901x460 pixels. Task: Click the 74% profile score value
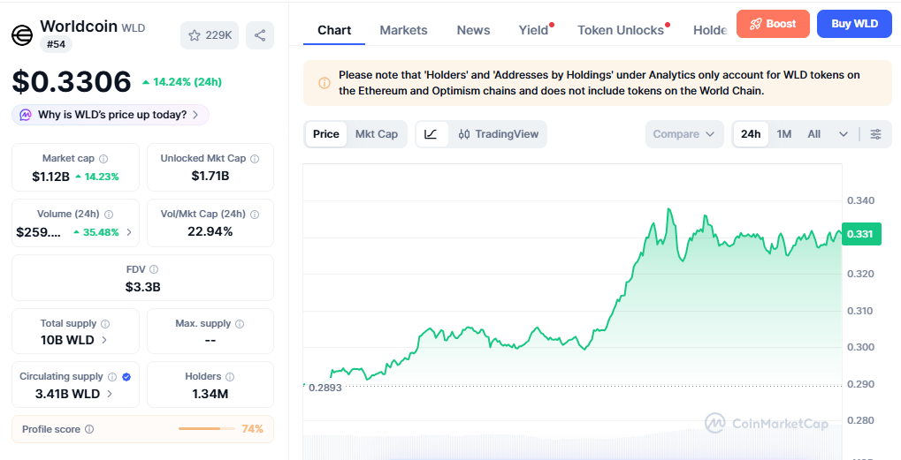pyautogui.click(x=253, y=429)
